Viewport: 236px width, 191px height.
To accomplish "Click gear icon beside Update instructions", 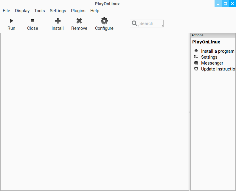I will (x=196, y=69).
